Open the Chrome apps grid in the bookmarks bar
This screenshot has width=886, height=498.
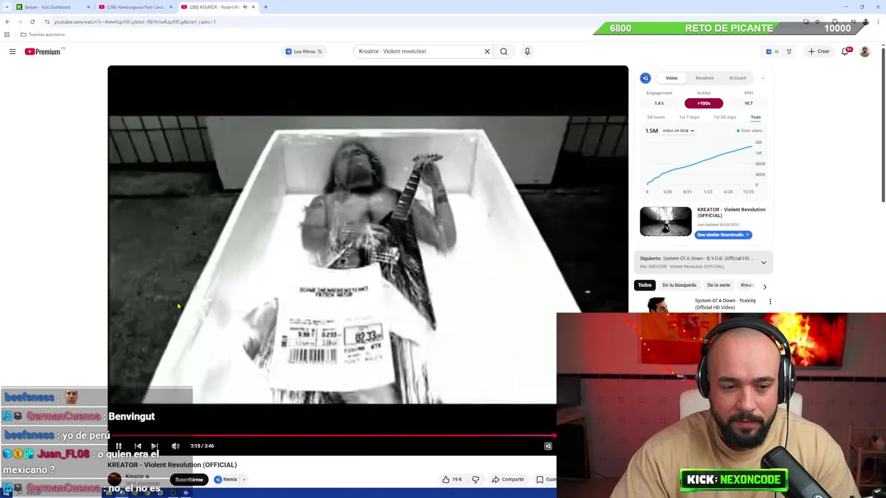click(7, 35)
